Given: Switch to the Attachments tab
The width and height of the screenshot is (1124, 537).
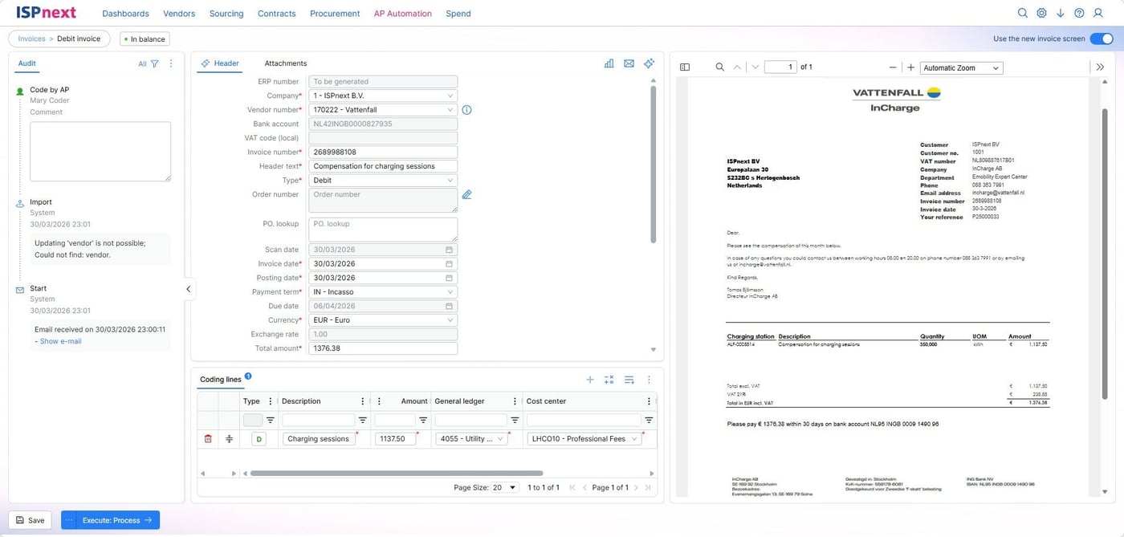Looking at the screenshot, I should pyautogui.click(x=286, y=63).
